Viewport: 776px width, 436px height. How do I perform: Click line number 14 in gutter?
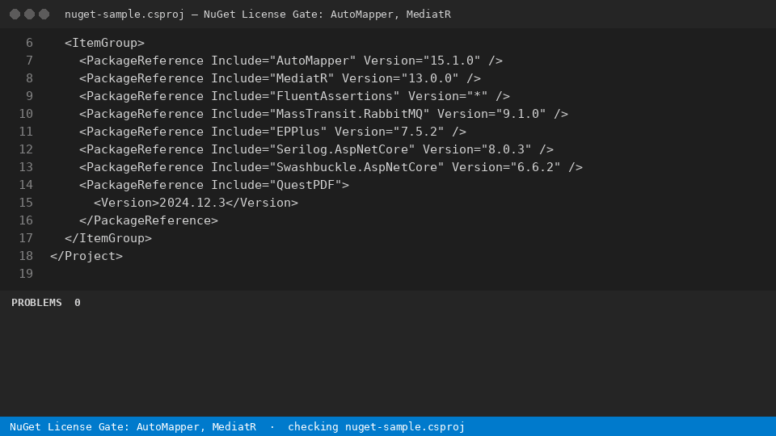26,186
